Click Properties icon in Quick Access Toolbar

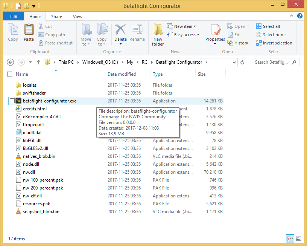(x=18, y=6)
